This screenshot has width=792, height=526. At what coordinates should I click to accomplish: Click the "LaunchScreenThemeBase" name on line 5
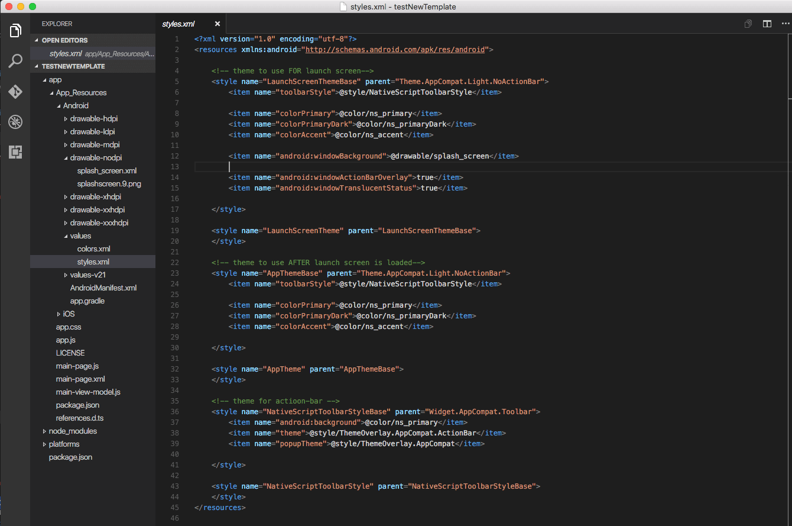tap(312, 82)
